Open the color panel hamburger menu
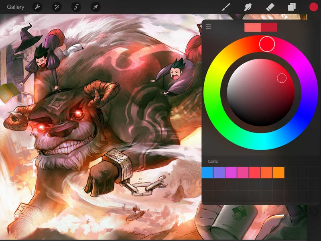Screen dimensions: 321x241 point(209,27)
